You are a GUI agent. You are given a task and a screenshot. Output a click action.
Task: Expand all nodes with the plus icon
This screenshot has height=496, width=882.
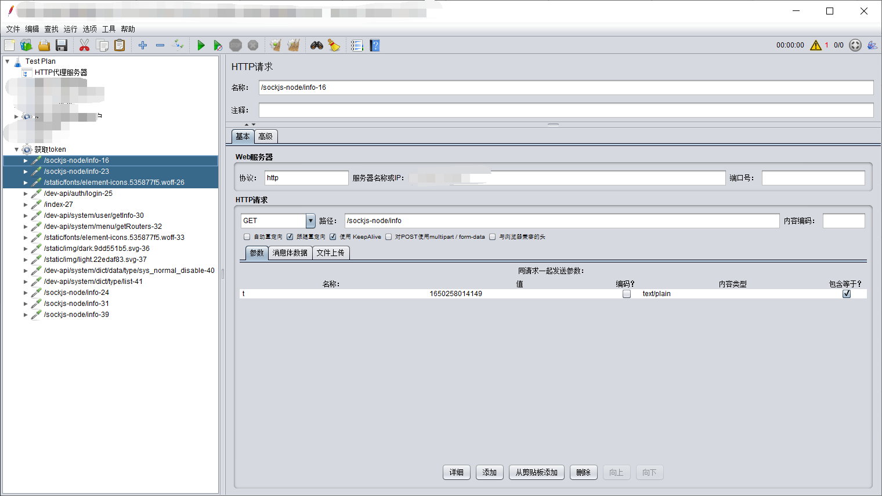tap(143, 45)
